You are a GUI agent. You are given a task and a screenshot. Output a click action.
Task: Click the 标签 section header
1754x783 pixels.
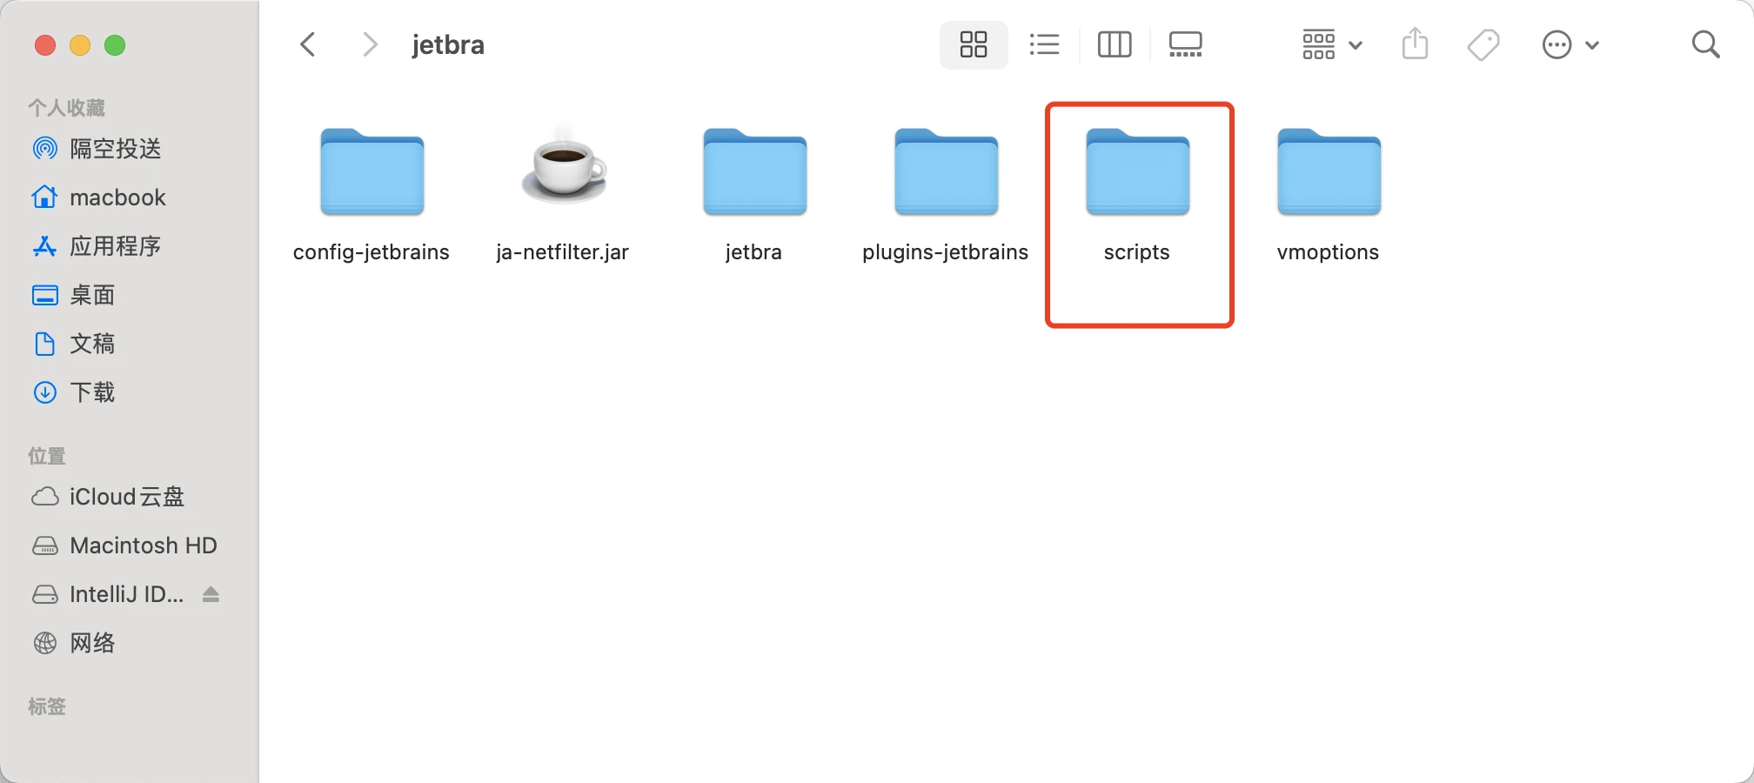pyautogui.click(x=47, y=706)
